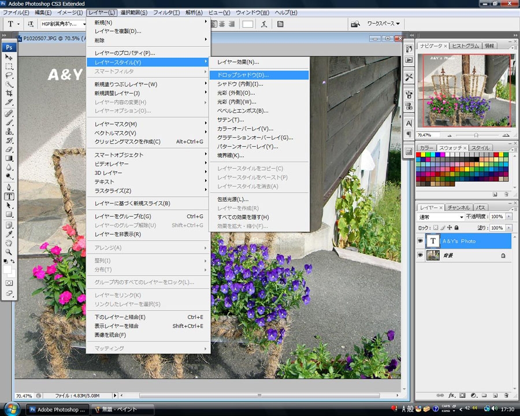Select the Move tool in the toolbox

pos(9,58)
